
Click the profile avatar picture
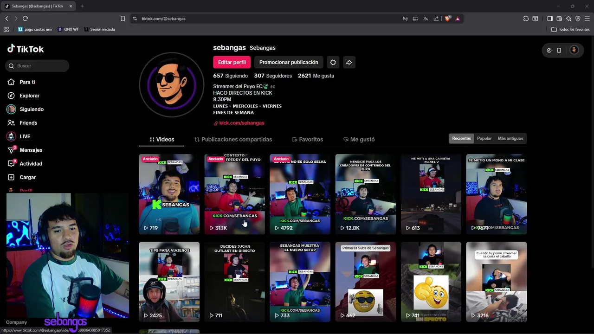point(171,84)
